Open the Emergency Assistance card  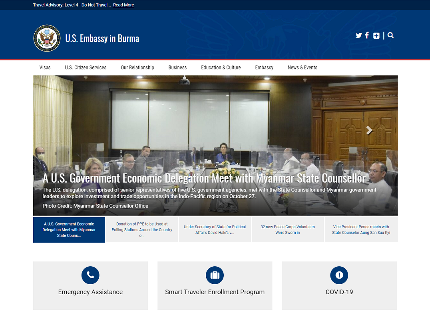point(90,285)
